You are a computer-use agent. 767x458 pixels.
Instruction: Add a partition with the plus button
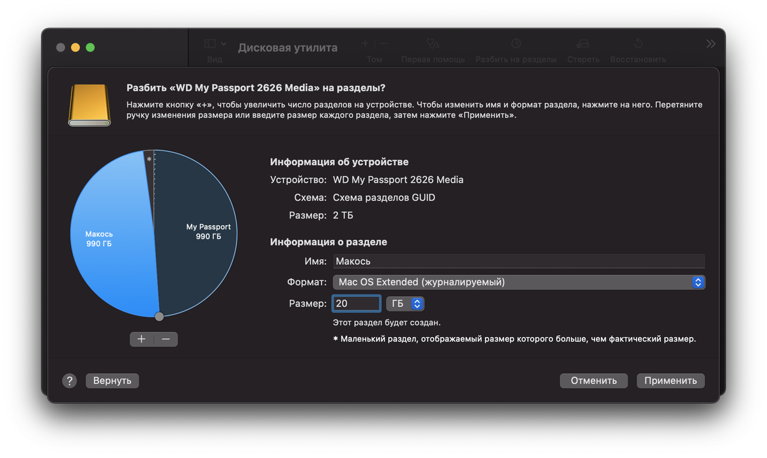142,339
